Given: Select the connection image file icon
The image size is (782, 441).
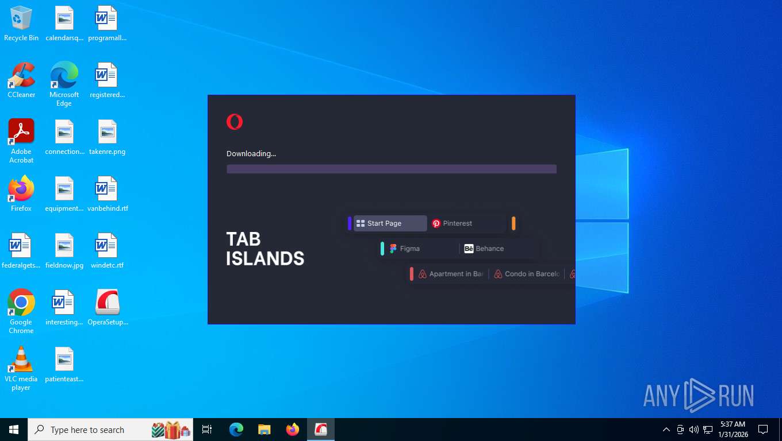Looking at the screenshot, I should tap(64, 137).
